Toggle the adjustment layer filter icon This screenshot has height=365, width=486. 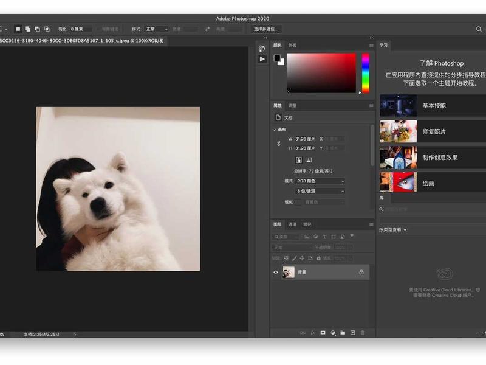[x=315, y=237]
